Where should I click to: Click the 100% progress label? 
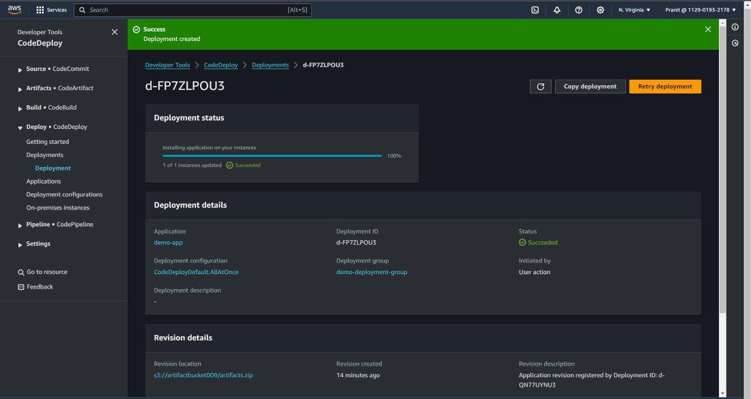click(x=394, y=156)
